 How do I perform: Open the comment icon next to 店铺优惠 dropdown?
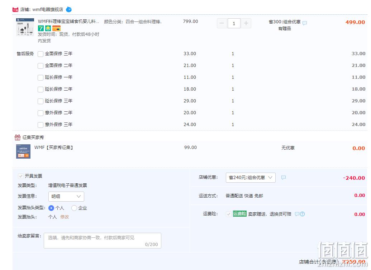pos(284,177)
